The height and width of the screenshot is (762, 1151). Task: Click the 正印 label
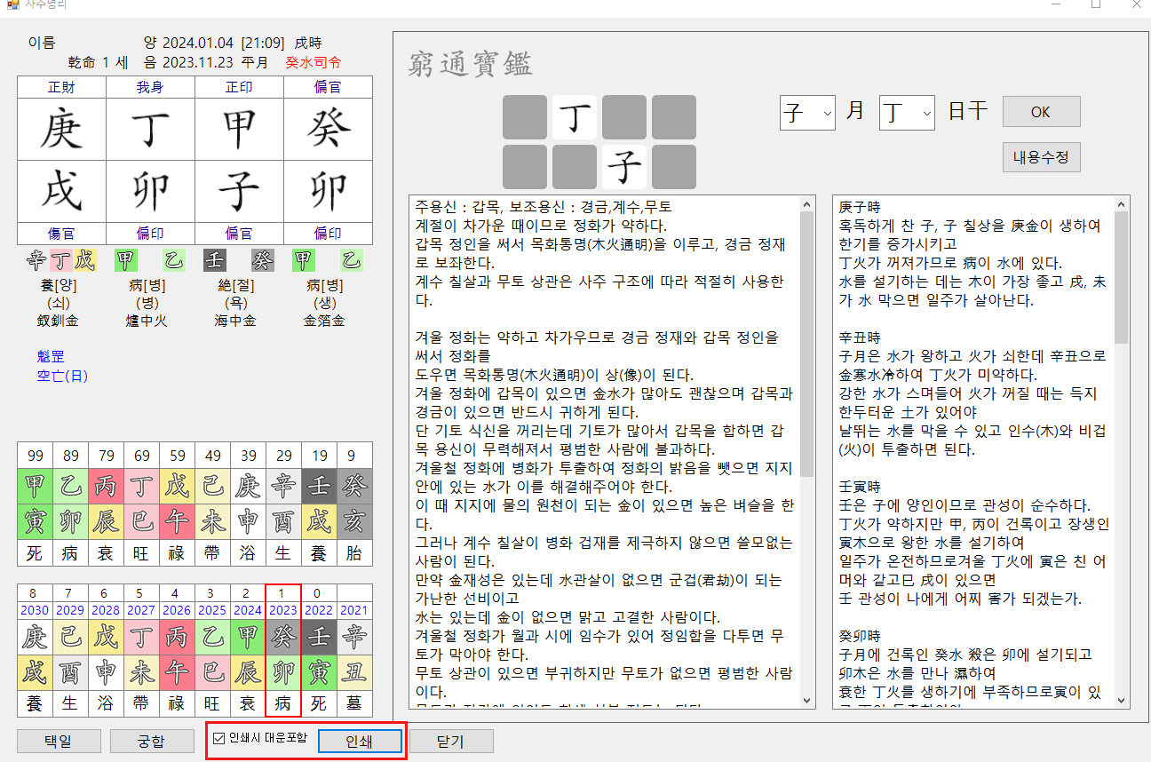[239, 87]
